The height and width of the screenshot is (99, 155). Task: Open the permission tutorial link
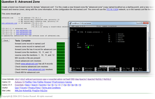pos(38,79)
